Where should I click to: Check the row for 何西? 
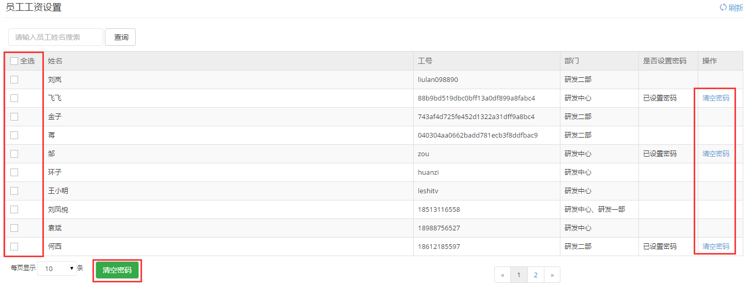pos(14,246)
